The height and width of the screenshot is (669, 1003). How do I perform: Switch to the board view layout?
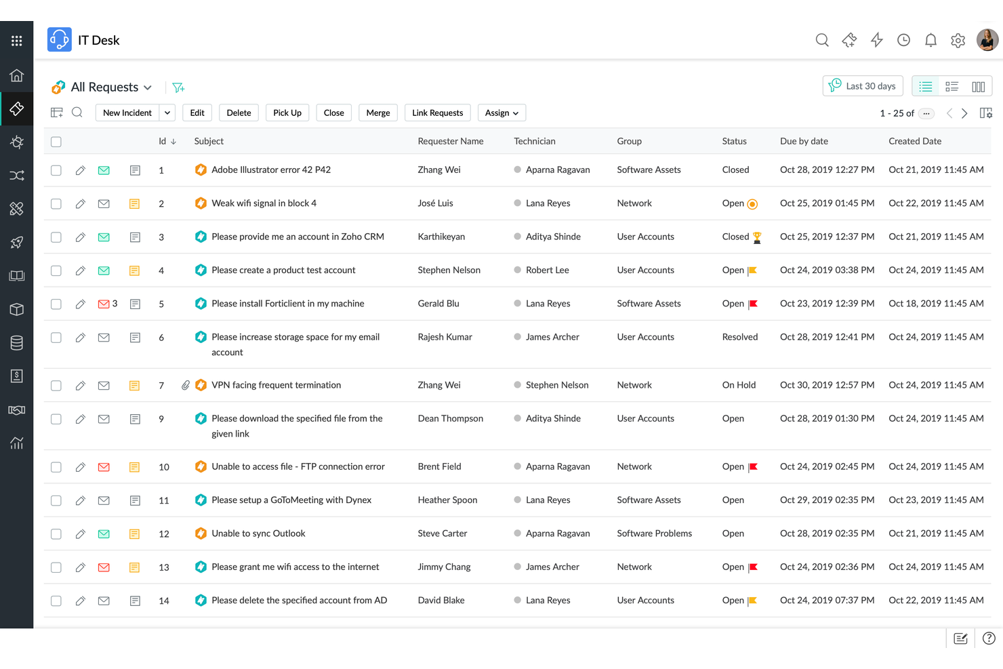(x=951, y=86)
